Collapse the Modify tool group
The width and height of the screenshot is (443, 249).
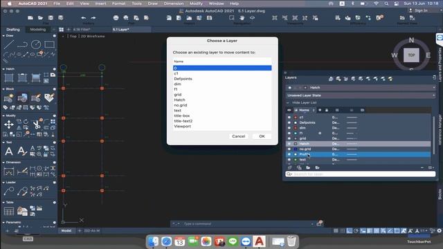[x=3, y=116]
